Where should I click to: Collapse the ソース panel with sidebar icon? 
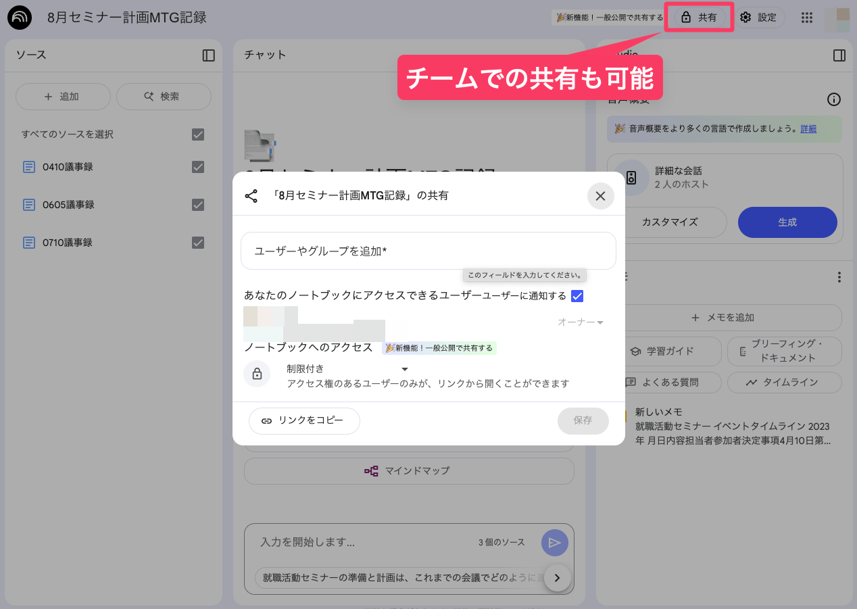208,55
